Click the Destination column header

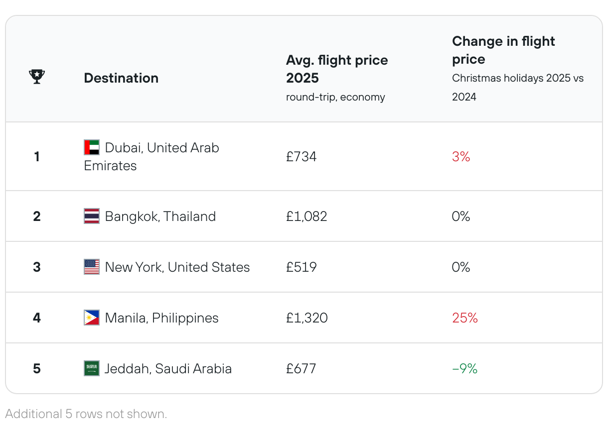pos(121,78)
